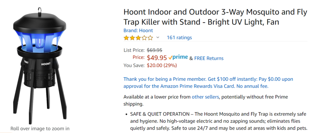Click the HOONT logo on trap front

point(46,64)
